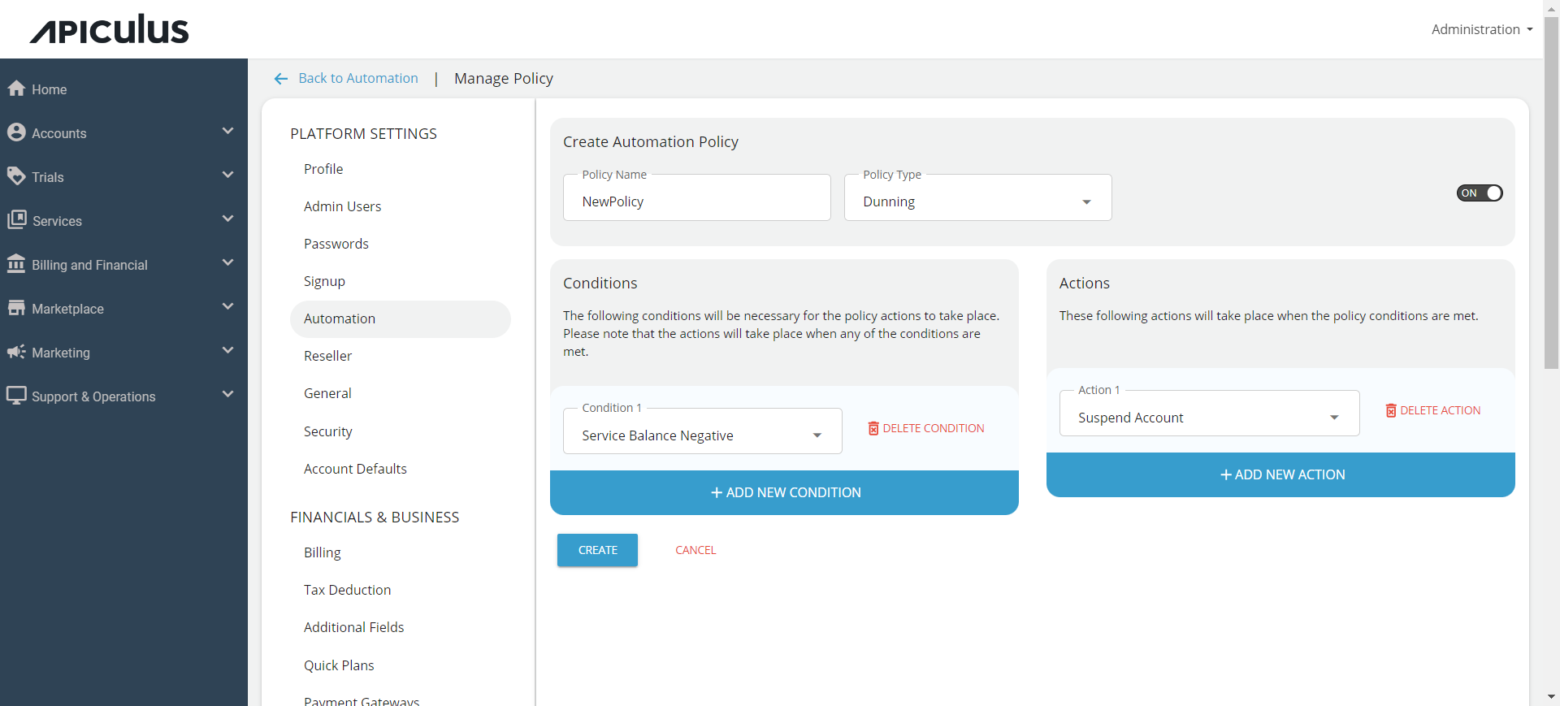Click the Marketplace storefront icon
Image resolution: width=1560 pixels, height=706 pixels.
16,308
